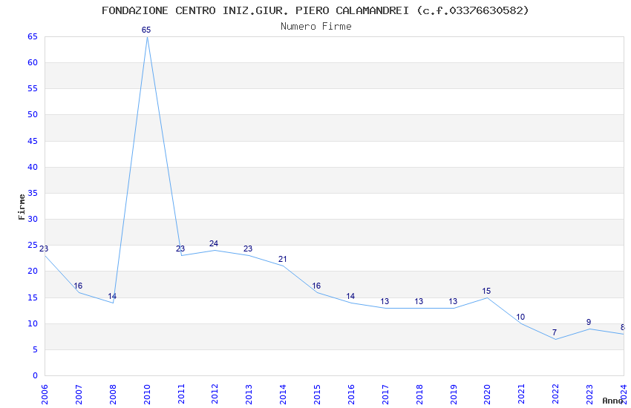631x408 pixels.
Task: Click the x-axis year label 2018
Action: (x=419, y=395)
